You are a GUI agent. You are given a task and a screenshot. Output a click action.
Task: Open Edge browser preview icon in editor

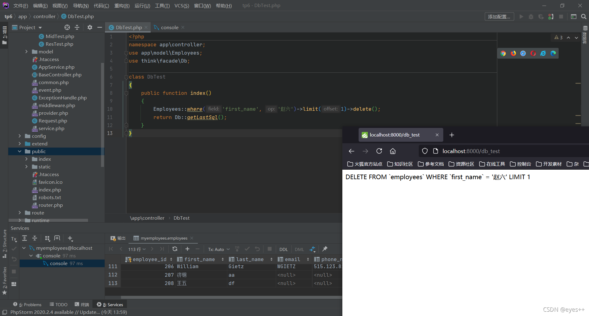(553, 53)
